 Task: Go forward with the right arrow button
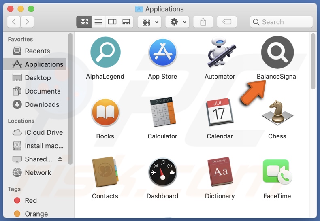point(27,22)
